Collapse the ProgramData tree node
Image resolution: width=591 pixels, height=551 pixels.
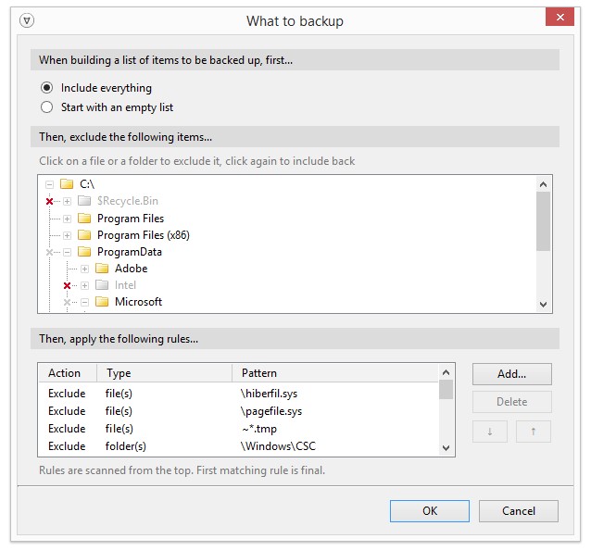tap(67, 252)
